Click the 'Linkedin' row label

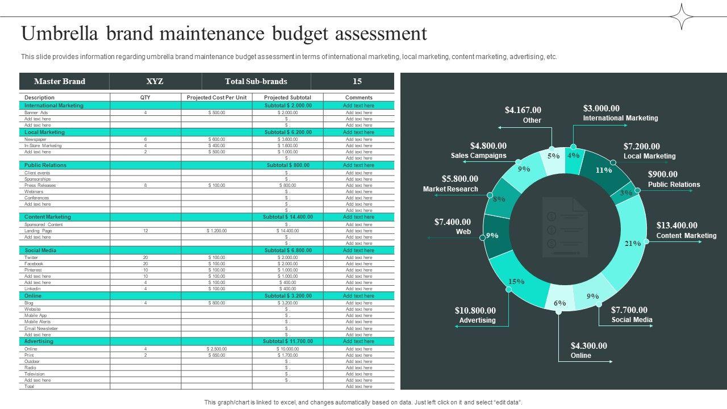[x=33, y=289]
